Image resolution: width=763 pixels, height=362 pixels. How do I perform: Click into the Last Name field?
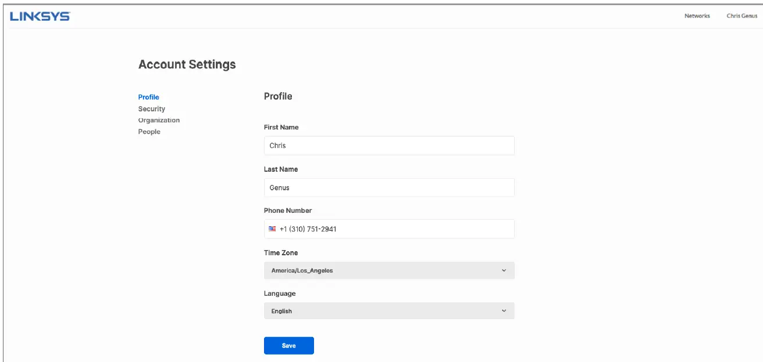click(x=388, y=187)
